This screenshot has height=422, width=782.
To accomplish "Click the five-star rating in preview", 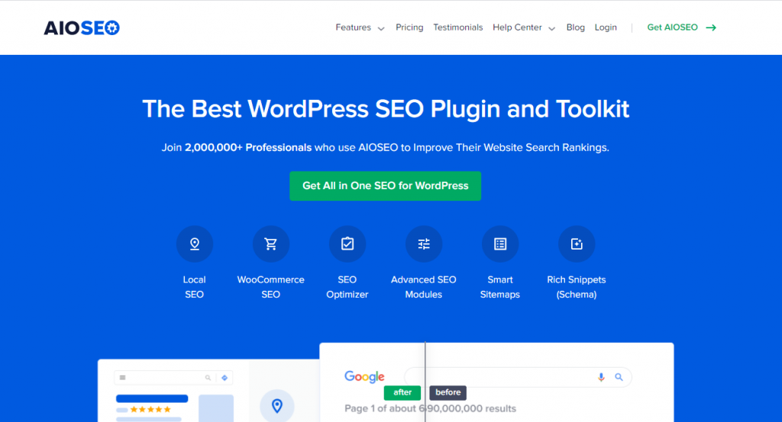I will [x=150, y=410].
